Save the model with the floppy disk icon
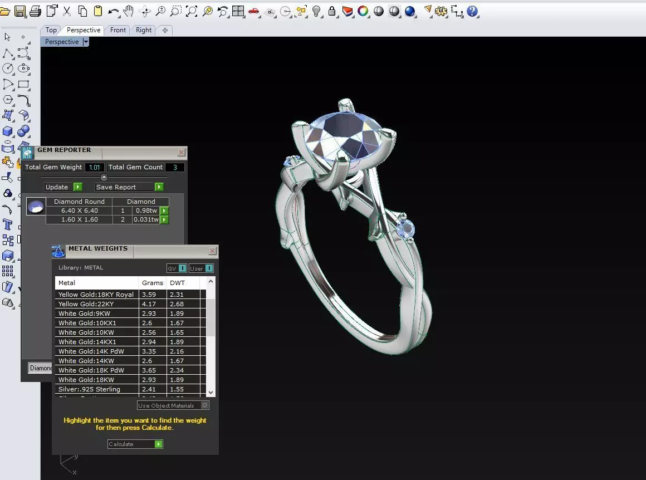 pos(19,11)
